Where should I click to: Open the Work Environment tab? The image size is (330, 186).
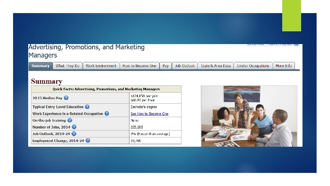point(101,66)
